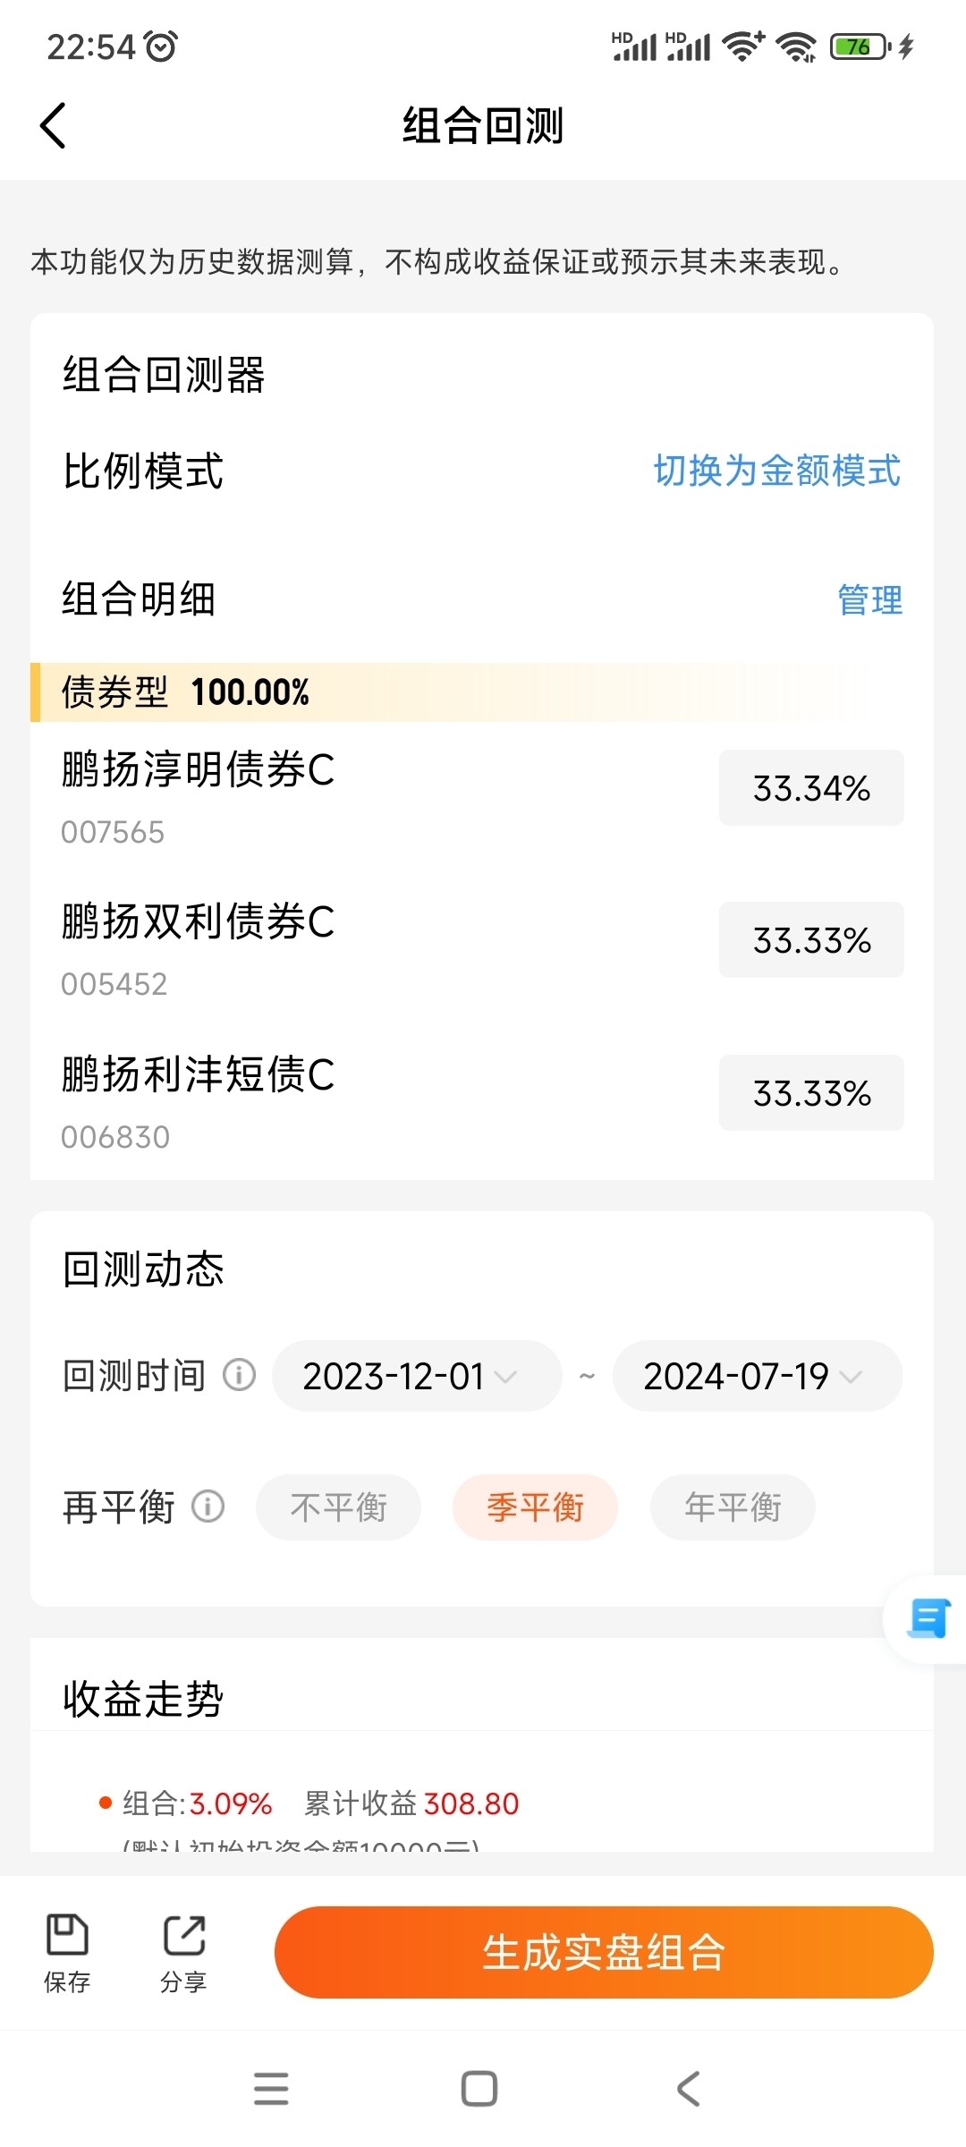Open start date dropdown 2023-12-01
Viewport: 966px width, 2147px height.
pos(417,1376)
